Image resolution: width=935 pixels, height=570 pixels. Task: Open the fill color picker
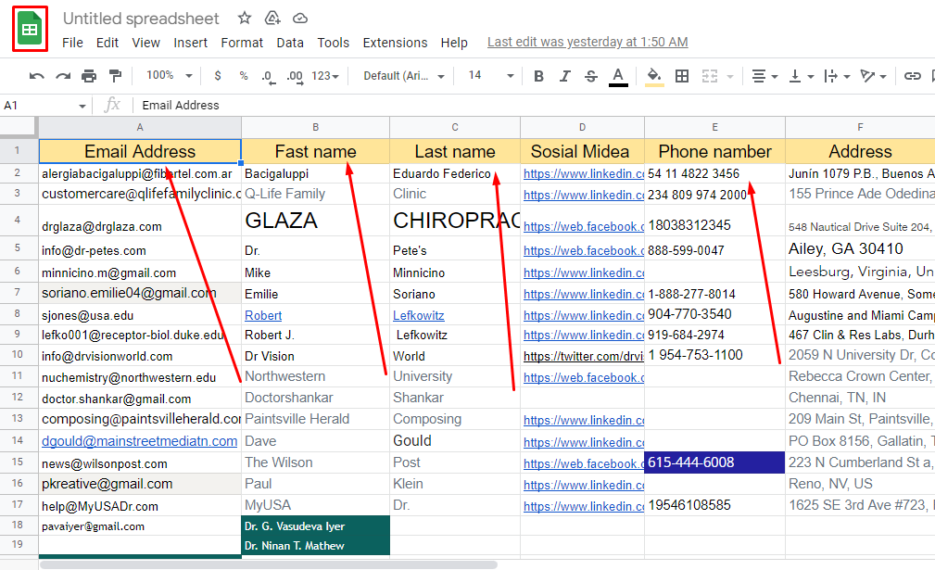point(654,76)
